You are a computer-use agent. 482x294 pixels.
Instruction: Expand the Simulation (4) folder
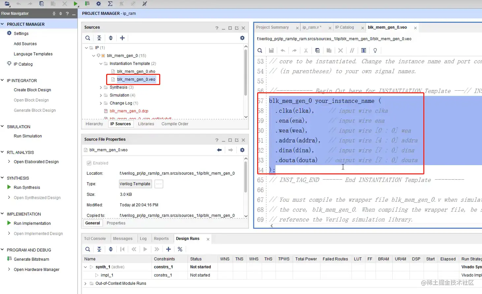[101, 95]
